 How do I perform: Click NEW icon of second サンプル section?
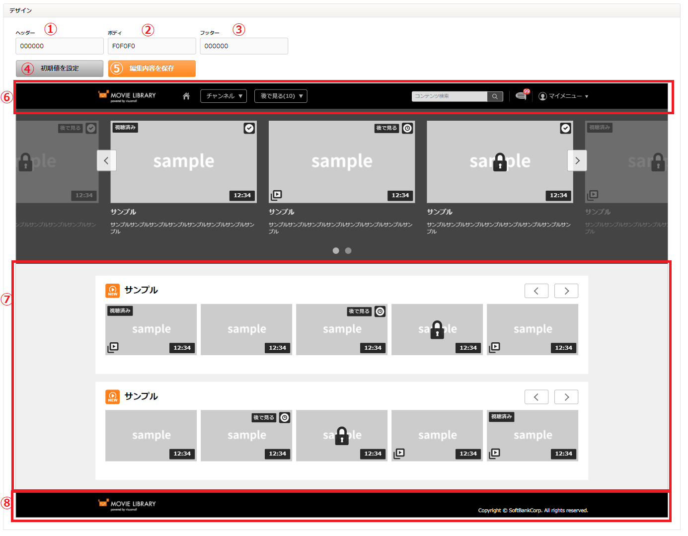tap(113, 397)
